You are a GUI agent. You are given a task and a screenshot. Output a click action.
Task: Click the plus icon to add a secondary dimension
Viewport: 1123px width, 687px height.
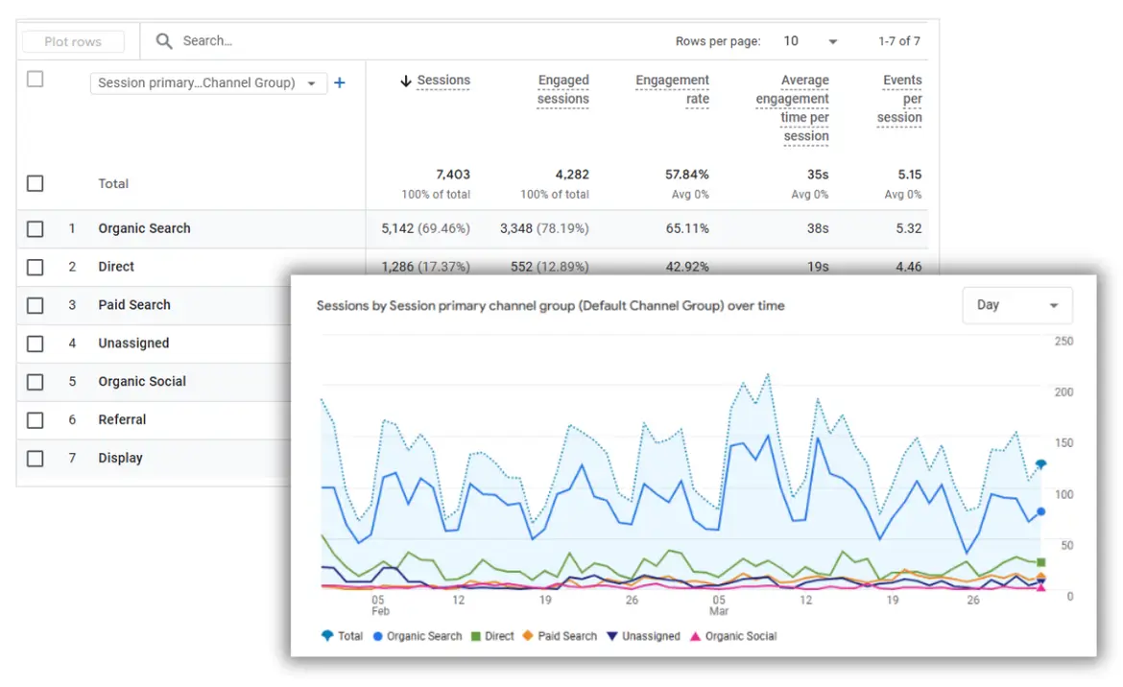click(339, 83)
